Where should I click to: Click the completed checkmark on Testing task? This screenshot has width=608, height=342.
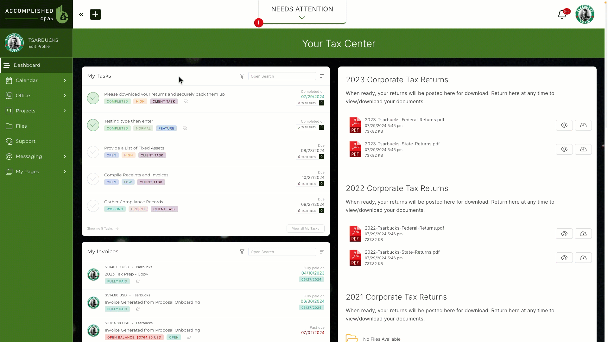(x=93, y=125)
